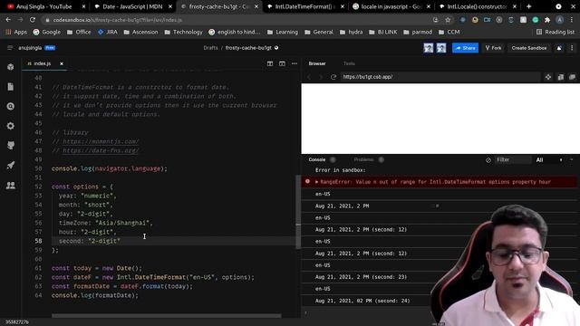Open the Live collaboration people icon
This screenshot has height=326, width=580.
click(11, 185)
